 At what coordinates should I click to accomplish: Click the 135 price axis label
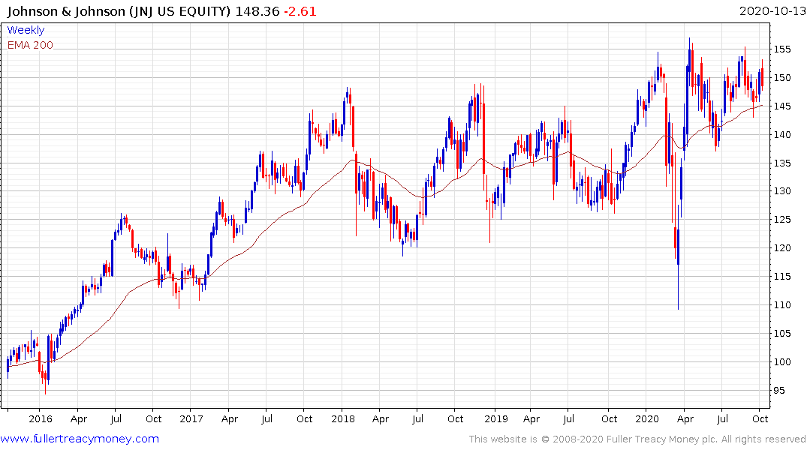(782, 163)
